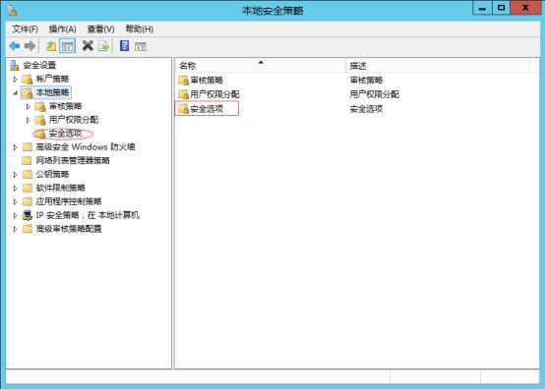Viewport: 545px width, 389px height.
Task: Select 本地策略 label in tree
Action: click(x=52, y=92)
